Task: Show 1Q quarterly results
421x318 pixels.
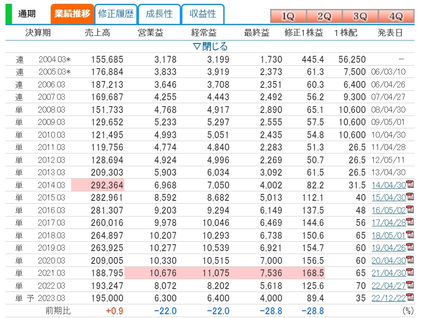Action: click(x=288, y=16)
